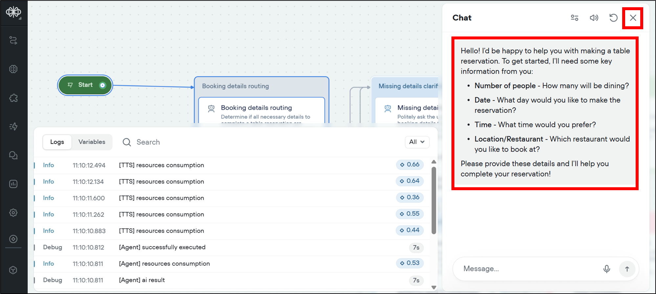This screenshot has width=656, height=294.
Task: Switch to the Variables tab
Action: pos(92,142)
